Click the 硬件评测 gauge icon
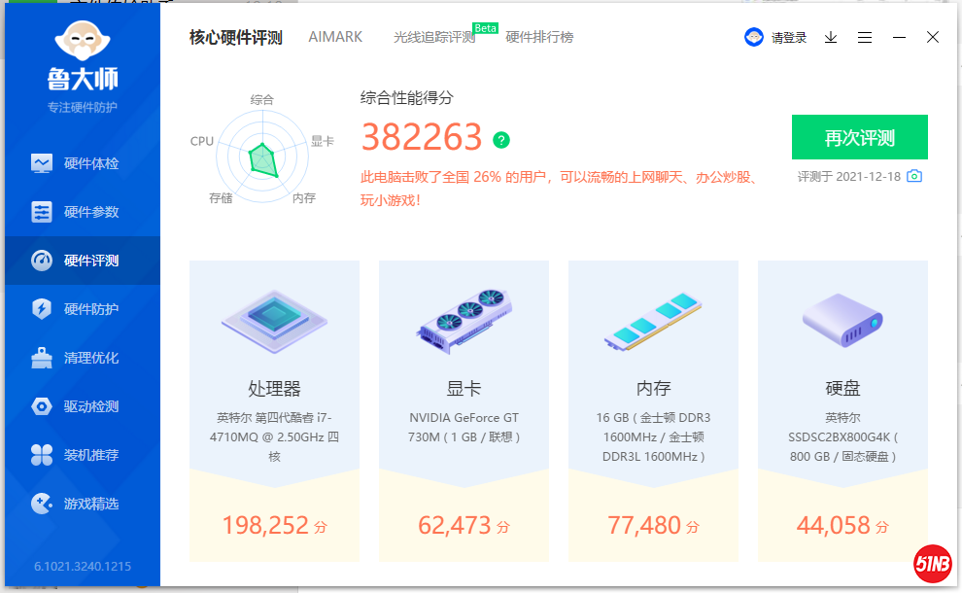 pos(42,261)
